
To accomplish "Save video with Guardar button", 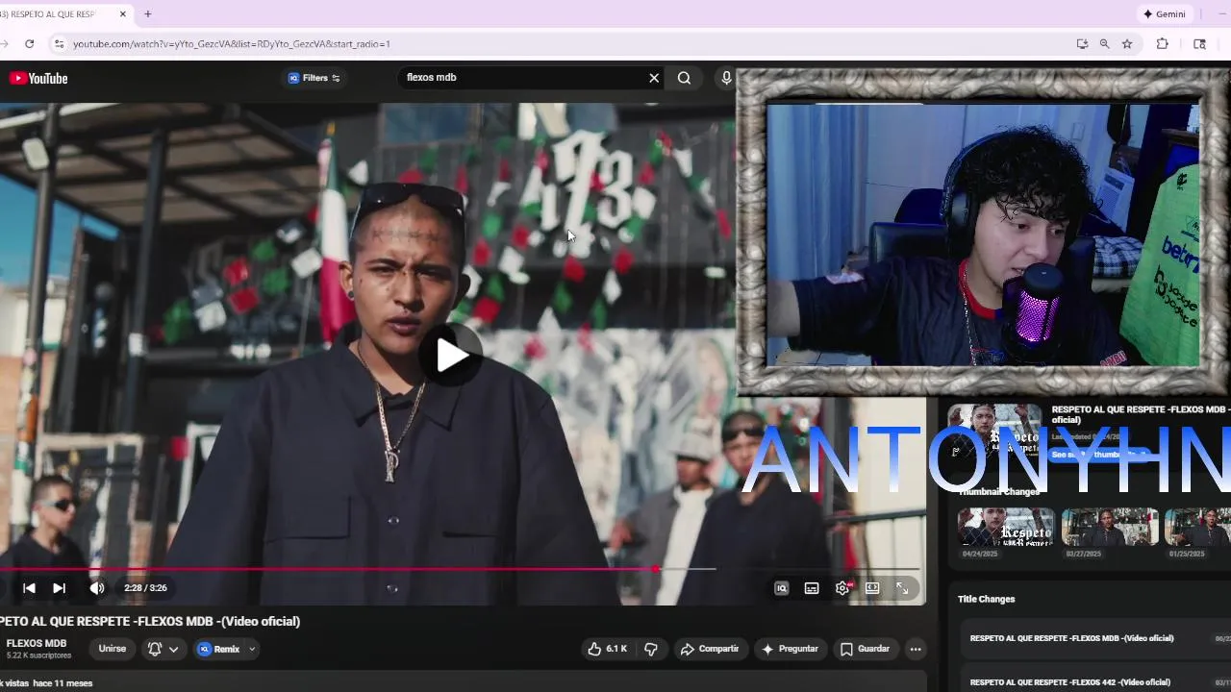I will tap(865, 649).
